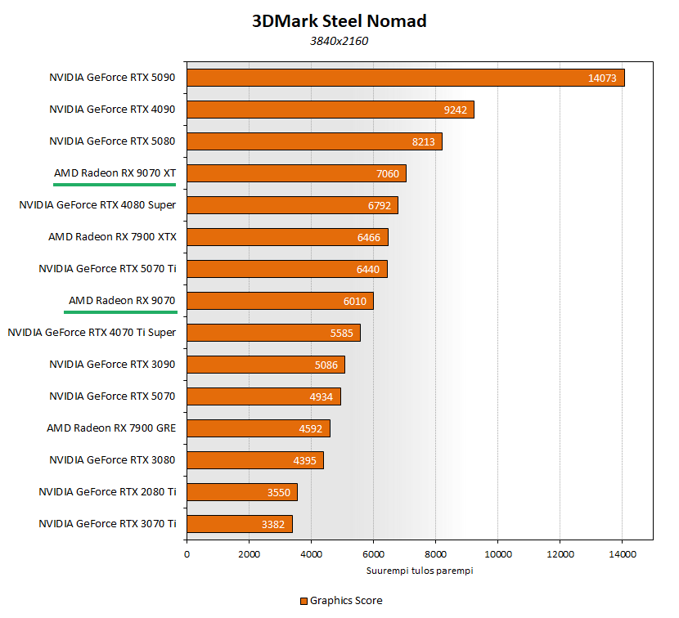
Task: Click the score value "5585"
Action: coord(342,334)
